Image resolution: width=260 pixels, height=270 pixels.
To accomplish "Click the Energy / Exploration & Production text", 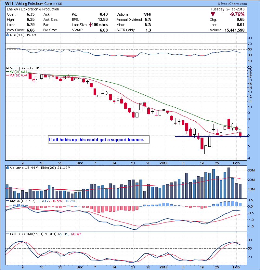I will (33, 9).
